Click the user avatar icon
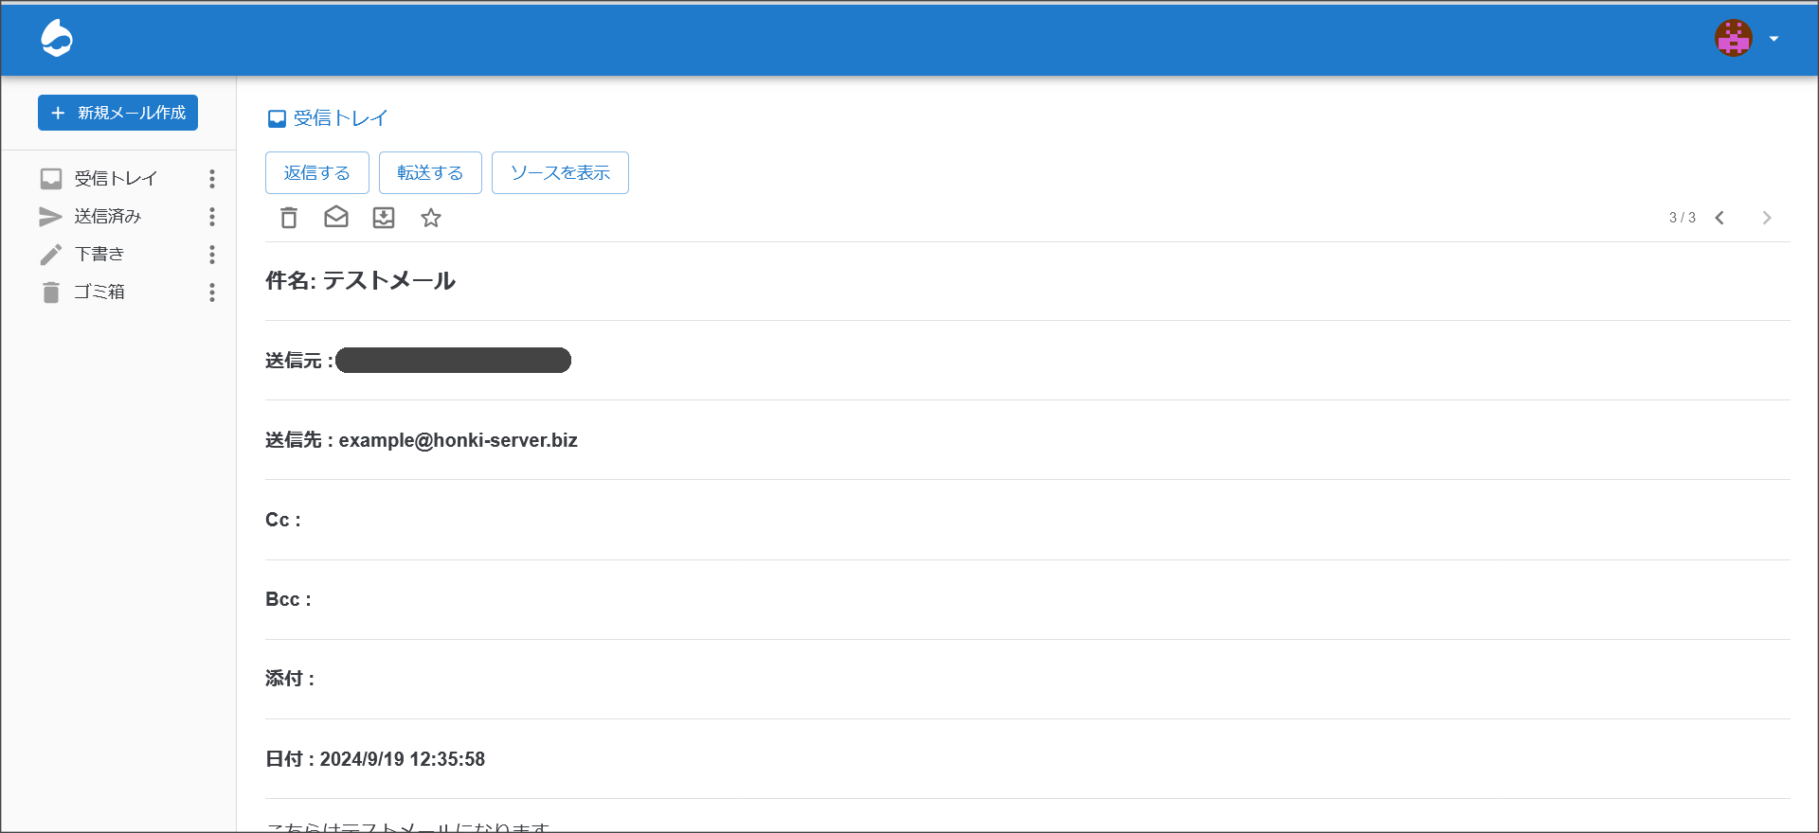 (x=1733, y=38)
